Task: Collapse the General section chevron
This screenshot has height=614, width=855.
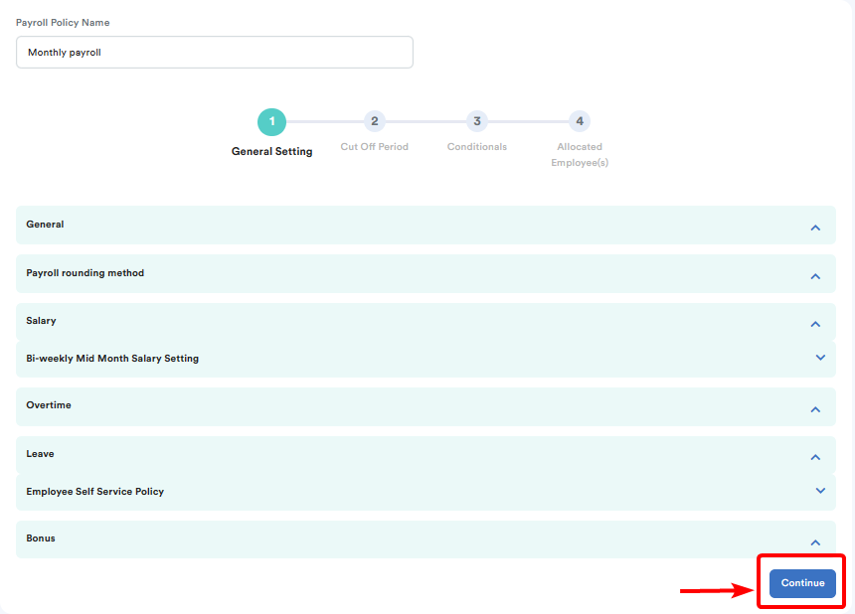Action: pyautogui.click(x=815, y=228)
